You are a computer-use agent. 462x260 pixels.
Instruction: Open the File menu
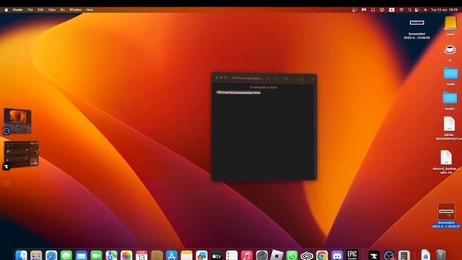coord(30,9)
